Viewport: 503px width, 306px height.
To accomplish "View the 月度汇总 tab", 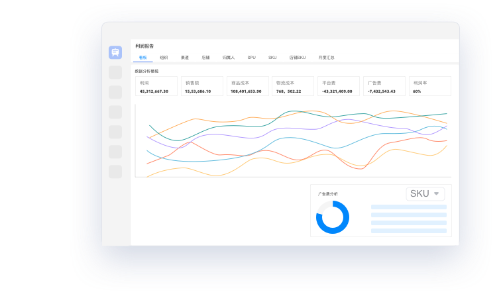I will click(x=326, y=58).
